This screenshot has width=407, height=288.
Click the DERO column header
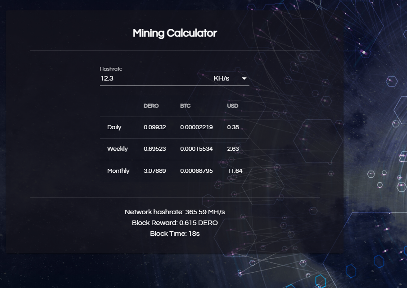pos(151,106)
